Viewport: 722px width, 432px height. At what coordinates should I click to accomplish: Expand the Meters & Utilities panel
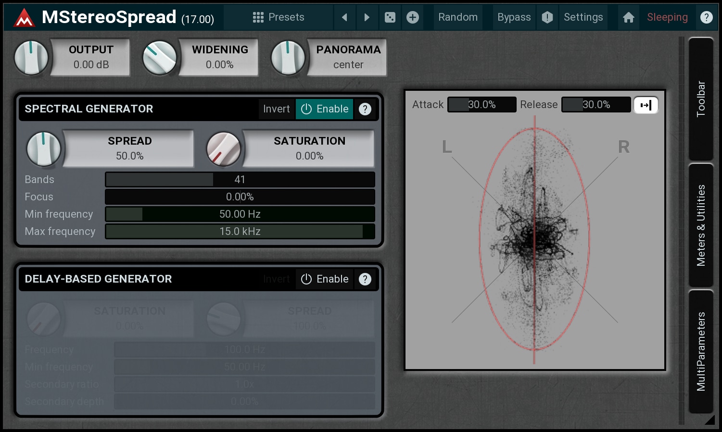[701, 225]
